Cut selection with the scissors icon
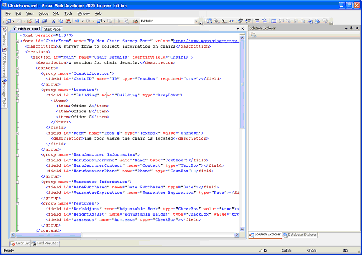The image size is (362, 255). pyautogui.click(x=53, y=21)
